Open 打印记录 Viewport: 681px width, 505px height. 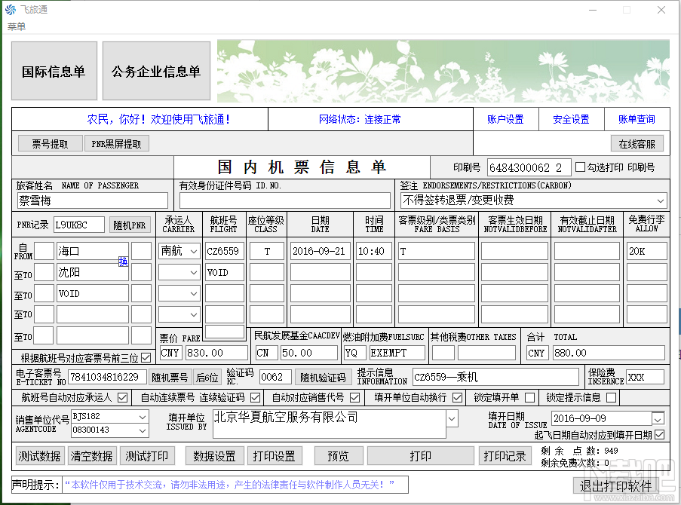coord(505,456)
